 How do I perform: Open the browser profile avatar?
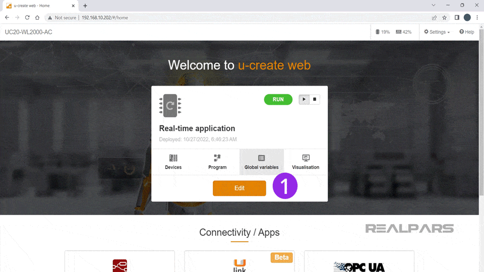point(467,18)
